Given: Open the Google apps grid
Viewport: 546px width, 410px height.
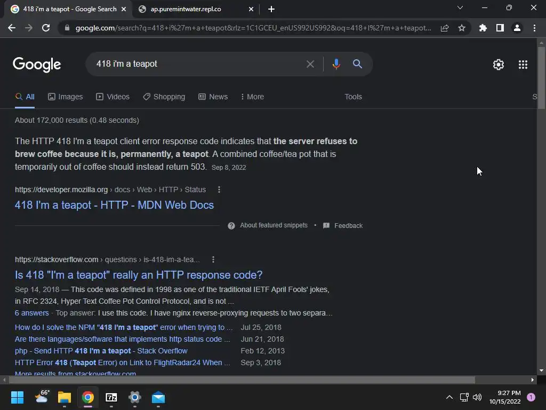Looking at the screenshot, I should [x=523, y=65].
